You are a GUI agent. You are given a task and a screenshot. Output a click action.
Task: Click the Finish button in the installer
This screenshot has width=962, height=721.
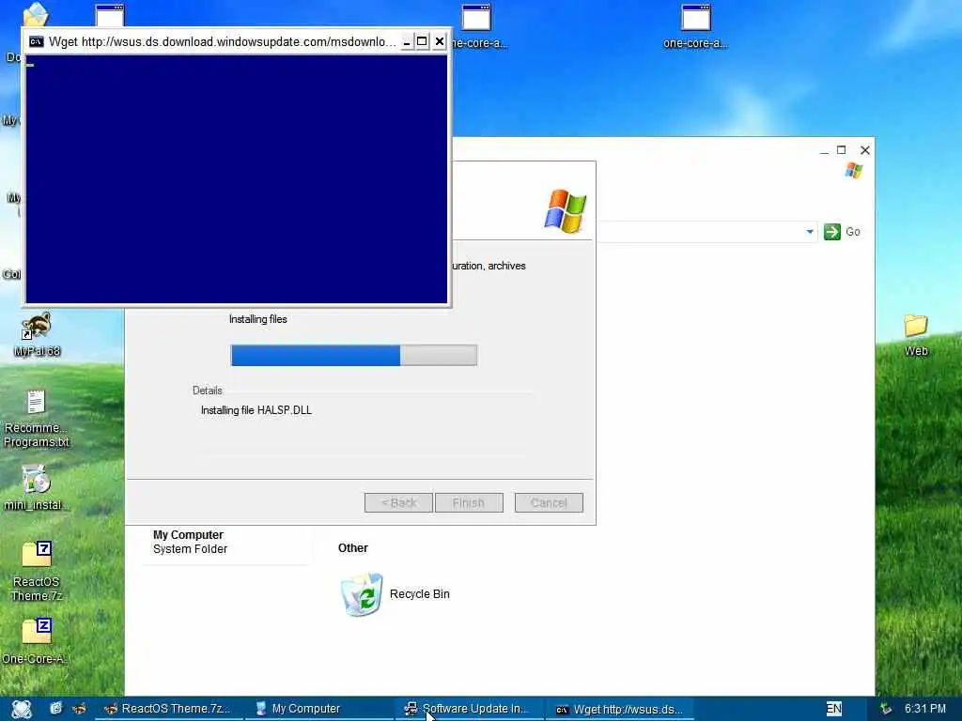click(x=469, y=503)
